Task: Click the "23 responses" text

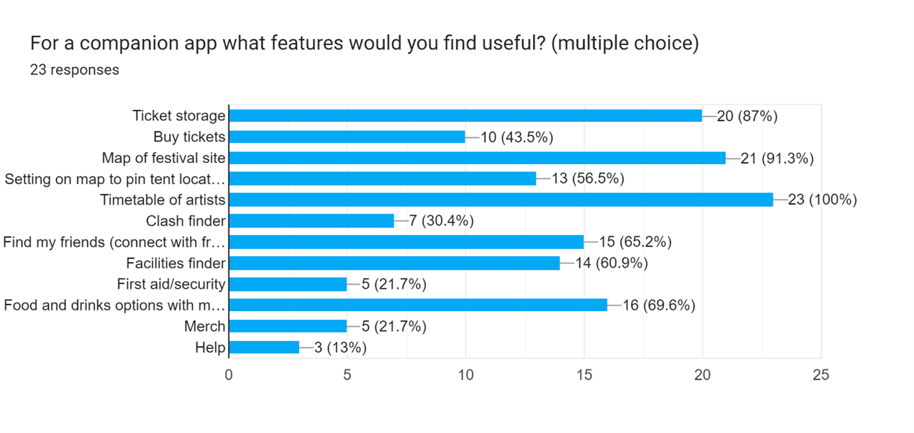Action: pyautogui.click(x=74, y=70)
